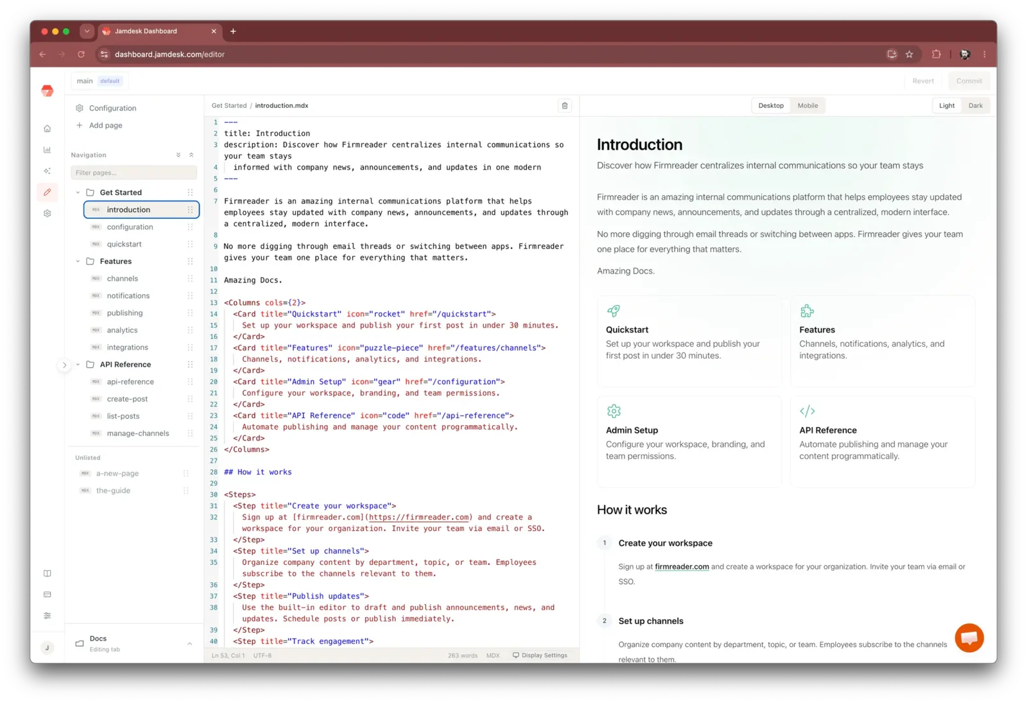Click the Admin Setup card in preview
Screen dimensions: 1027x703
point(689,442)
